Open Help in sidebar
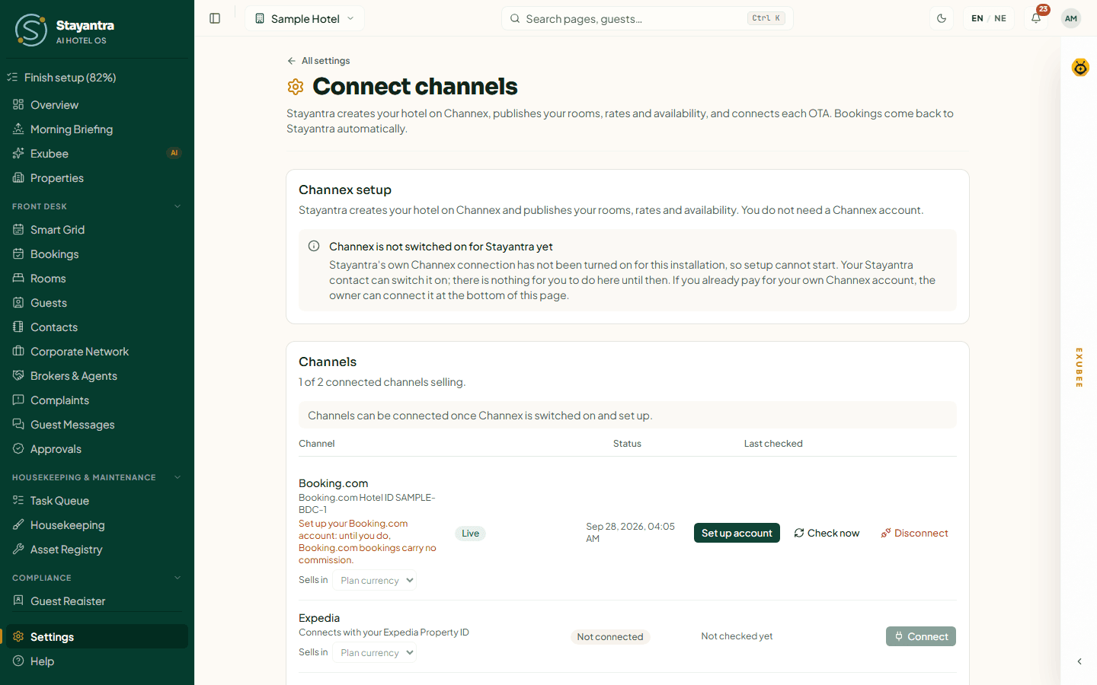1097x685 pixels. tap(97, 661)
